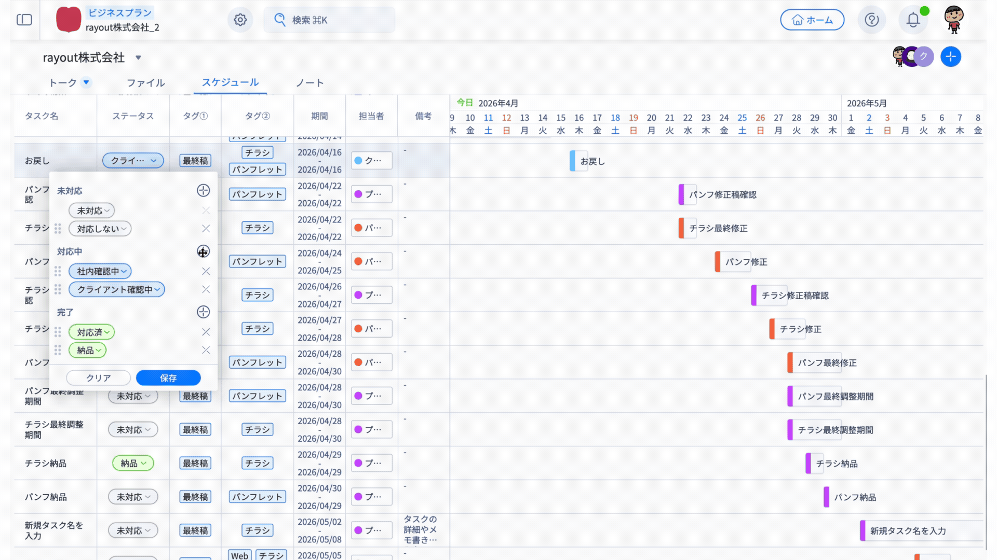
Task: Click the blue plus add member button
Action: click(950, 57)
